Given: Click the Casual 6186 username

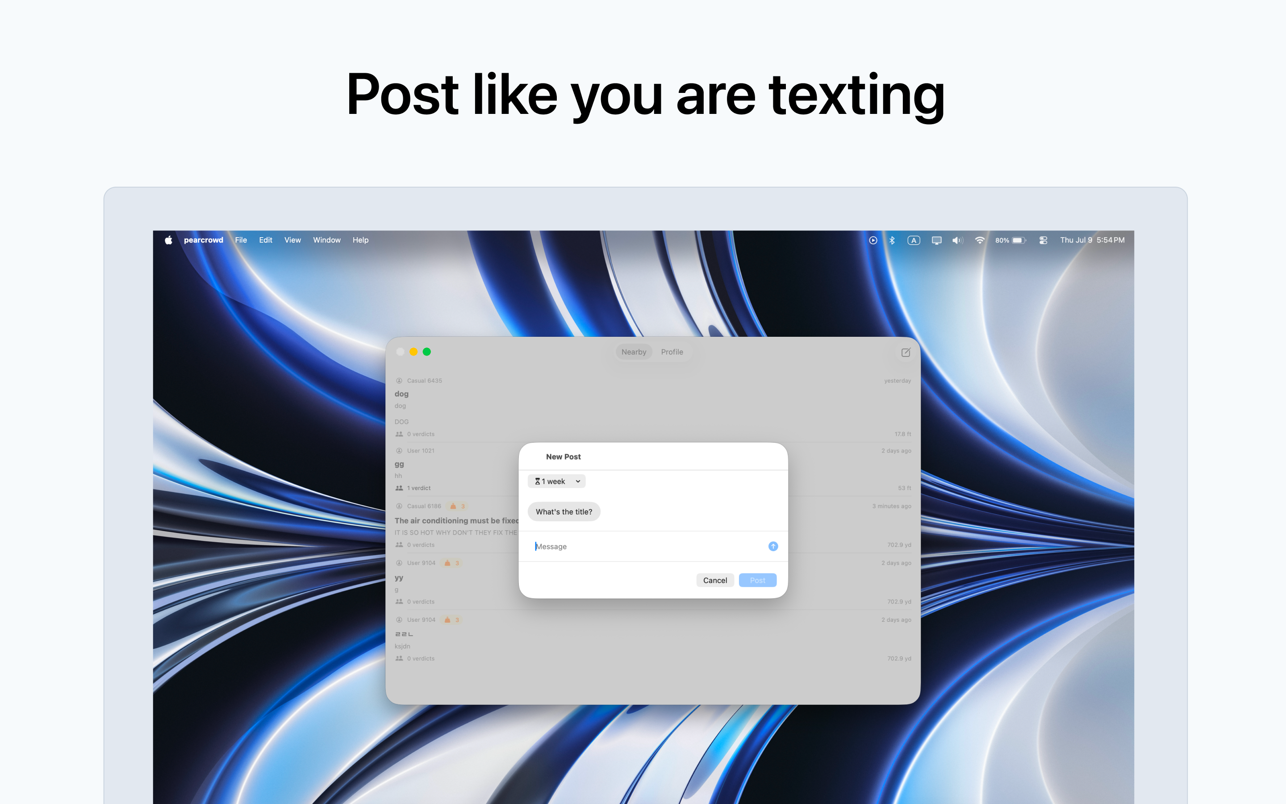Looking at the screenshot, I should coord(424,506).
